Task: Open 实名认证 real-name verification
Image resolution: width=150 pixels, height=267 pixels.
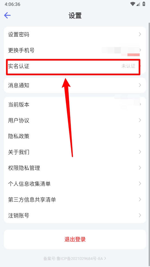Action: click(x=75, y=66)
